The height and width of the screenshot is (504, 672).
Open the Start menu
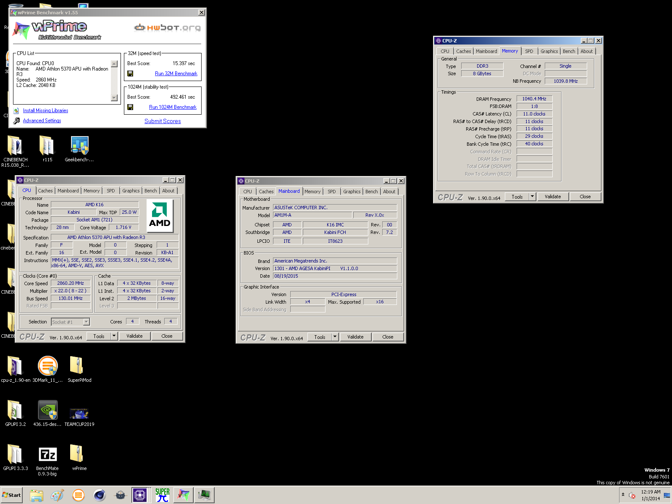pos(11,495)
